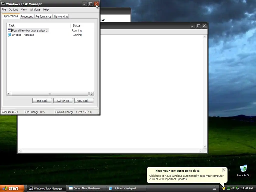Image resolution: width=256 pixels, height=192 pixels.
Task: Close the Notepad window behind Task Manager
Action: point(204,26)
